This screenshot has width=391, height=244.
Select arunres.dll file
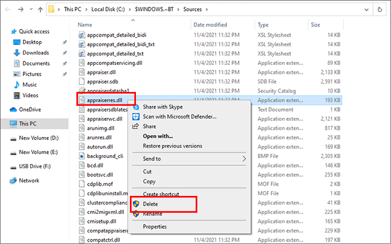pyautogui.click(x=99, y=138)
